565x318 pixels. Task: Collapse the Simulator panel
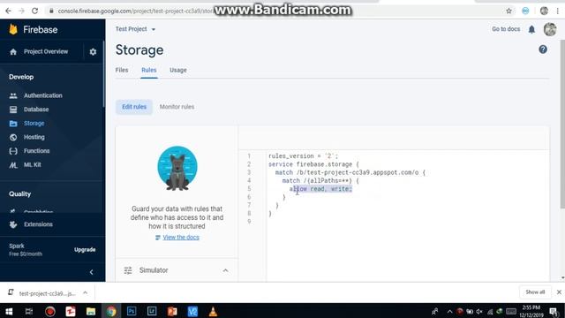(225, 270)
